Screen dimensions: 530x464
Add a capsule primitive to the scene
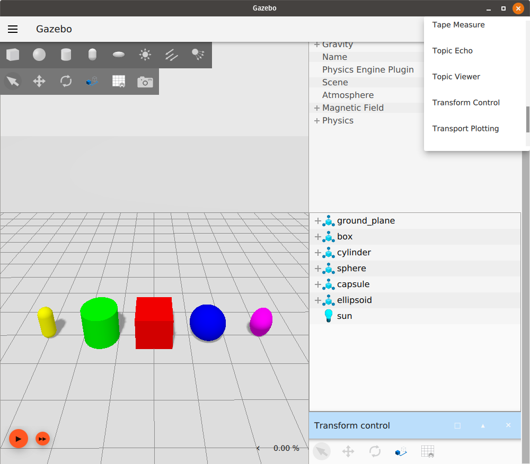[x=92, y=55]
